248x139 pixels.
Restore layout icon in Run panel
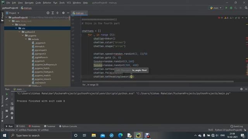tap(7, 111)
